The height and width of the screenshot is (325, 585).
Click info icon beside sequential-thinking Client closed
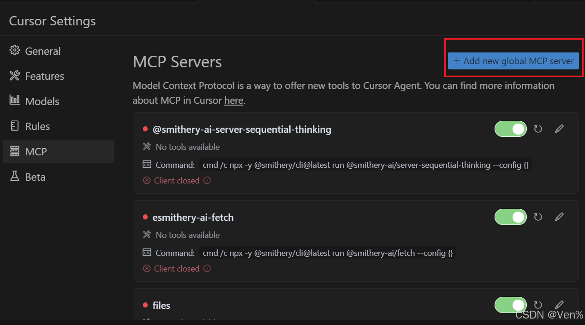pos(207,181)
